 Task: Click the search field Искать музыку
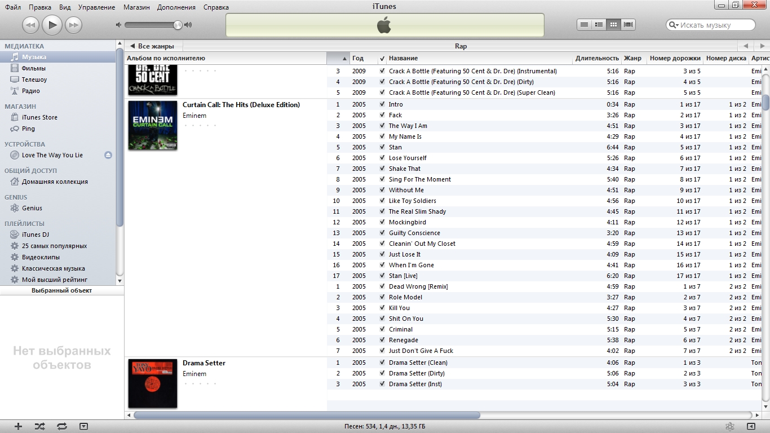[x=711, y=25]
